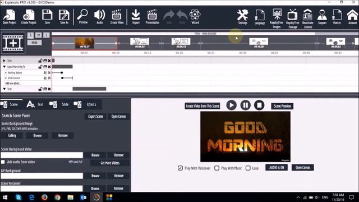Image resolution: width=359 pixels, height=202 pixels.
Task: Click the Create Project icon
Action: point(29,16)
